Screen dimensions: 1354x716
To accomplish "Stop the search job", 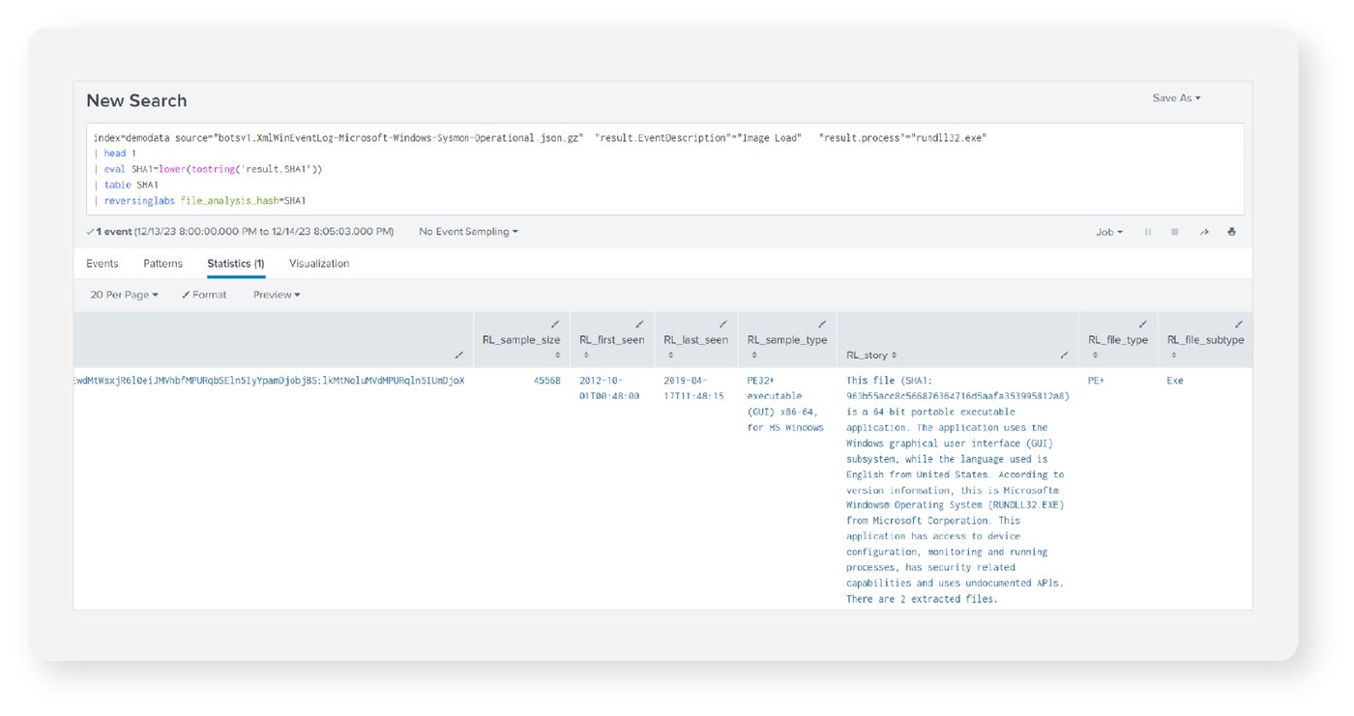I will 1175,232.
